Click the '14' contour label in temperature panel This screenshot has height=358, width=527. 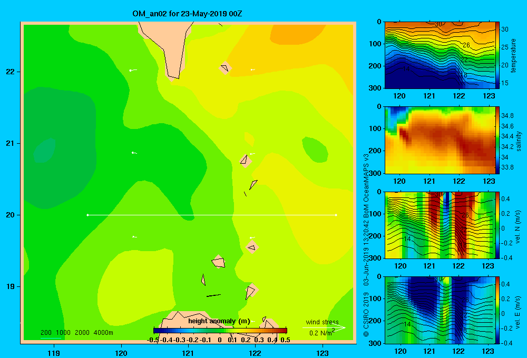click(406, 69)
